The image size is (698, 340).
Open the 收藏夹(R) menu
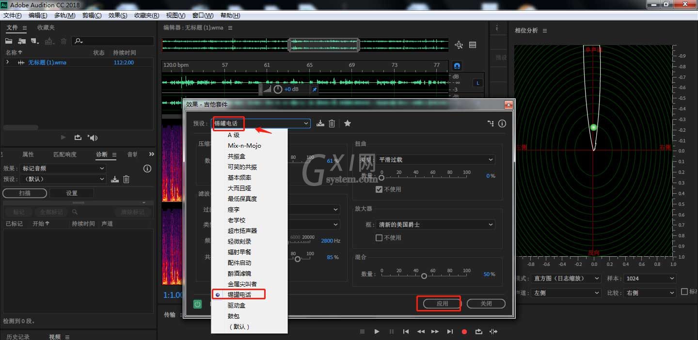(146, 15)
